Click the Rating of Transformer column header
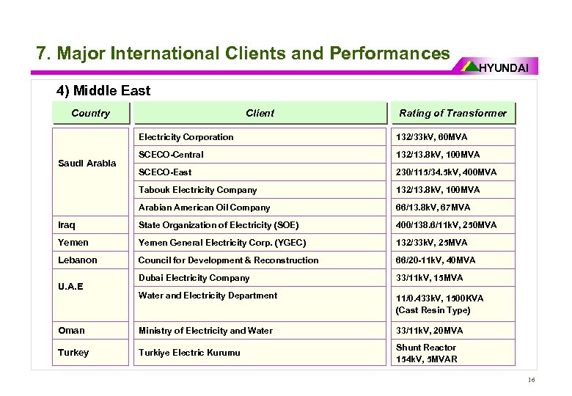The image size is (572, 396). (x=453, y=113)
